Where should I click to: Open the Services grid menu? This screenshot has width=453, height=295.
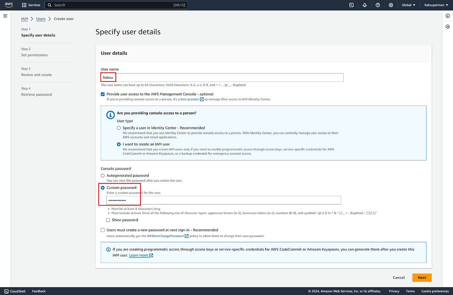coord(31,5)
